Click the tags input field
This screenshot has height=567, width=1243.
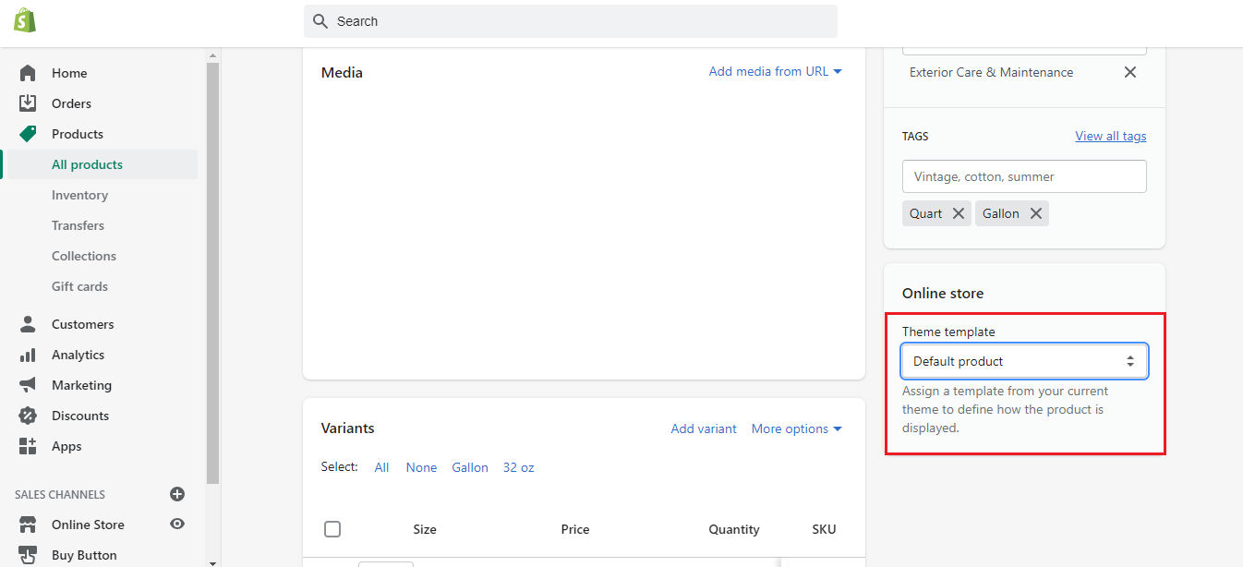click(x=1024, y=176)
